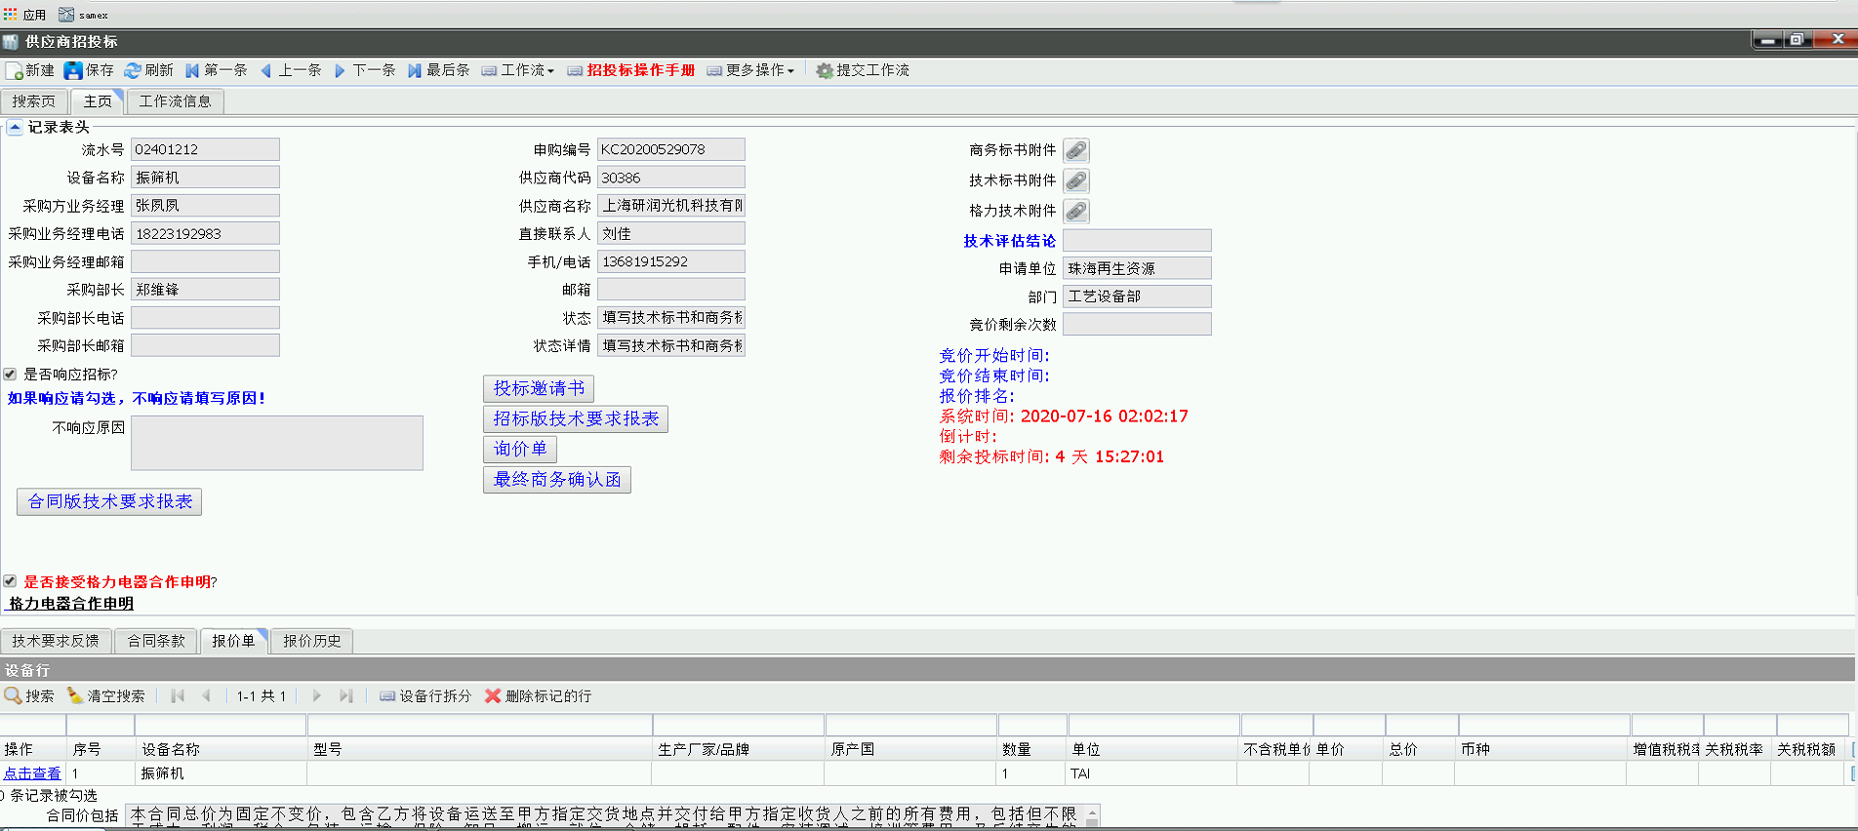
Task: Click the 清空搜索 icon
Action: 74,695
